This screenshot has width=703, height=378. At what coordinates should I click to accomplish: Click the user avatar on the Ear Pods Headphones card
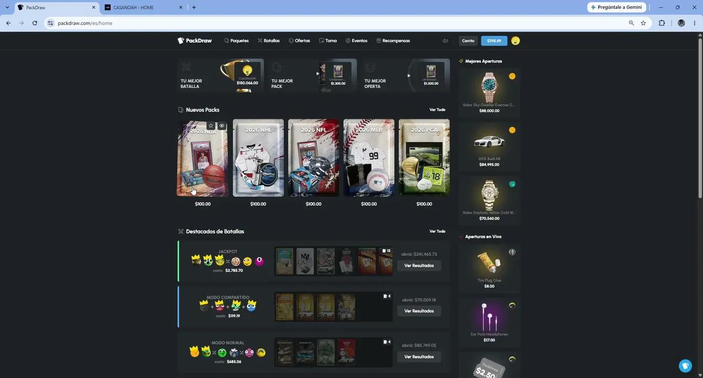pos(512,306)
